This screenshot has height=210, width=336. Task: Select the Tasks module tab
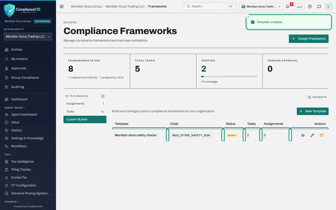[85, 112]
